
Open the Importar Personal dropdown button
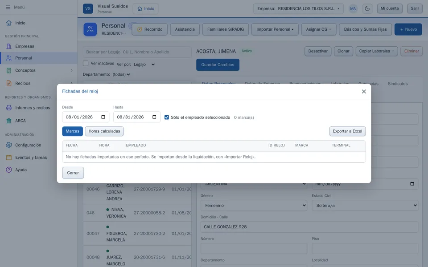tap(275, 29)
